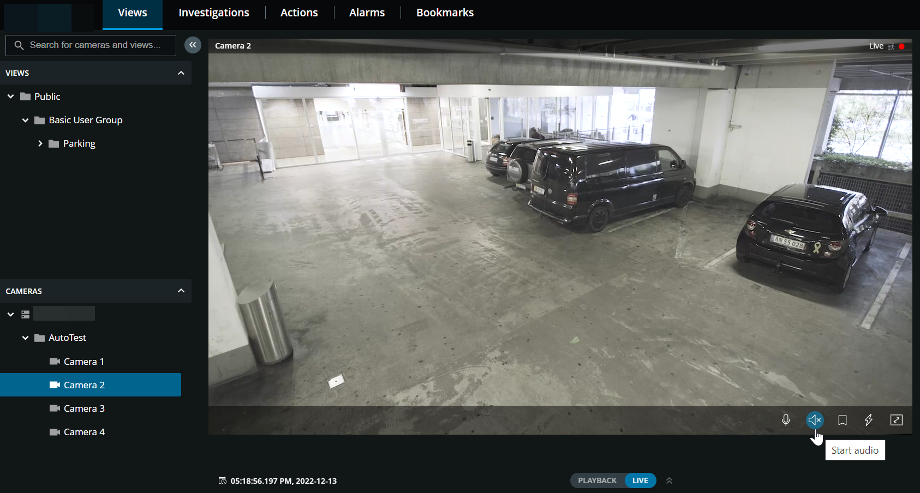This screenshot has height=493, width=920.
Task: Collapse the server node chevron
Action: (10, 314)
